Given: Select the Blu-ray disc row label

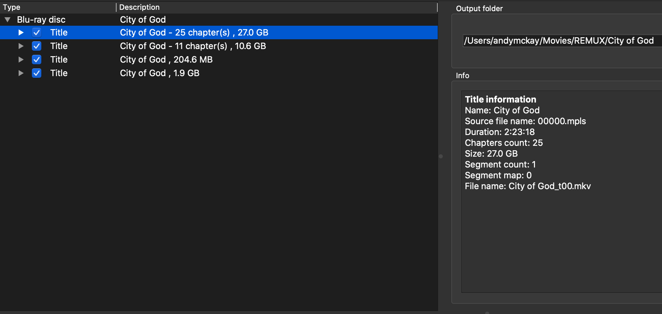Looking at the screenshot, I should tap(41, 20).
